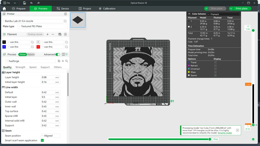Open the Others settings tab
Screen dimensions: 260x146
[58, 67]
